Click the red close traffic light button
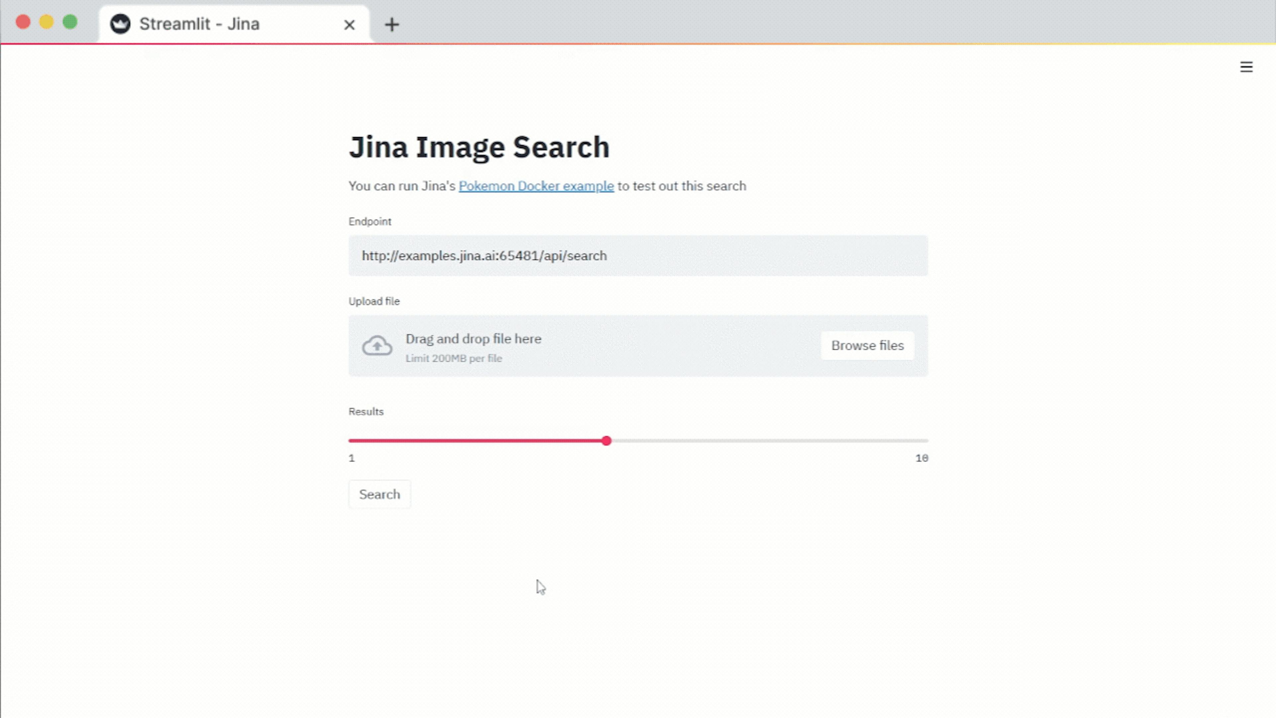Image resolution: width=1276 pixels, height=718 pixels. (x=22, y=22)
